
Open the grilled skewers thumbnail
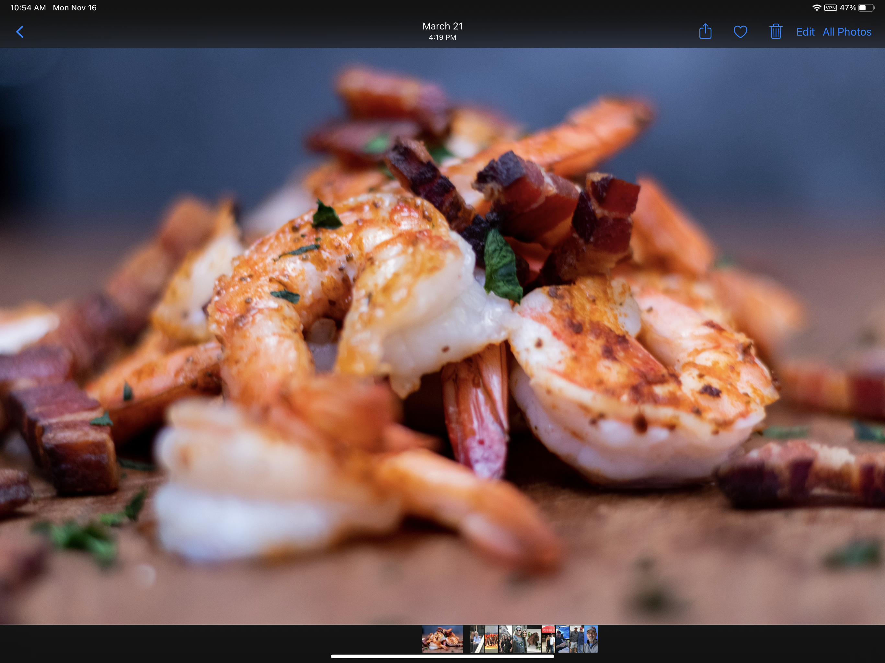(491, 639)
